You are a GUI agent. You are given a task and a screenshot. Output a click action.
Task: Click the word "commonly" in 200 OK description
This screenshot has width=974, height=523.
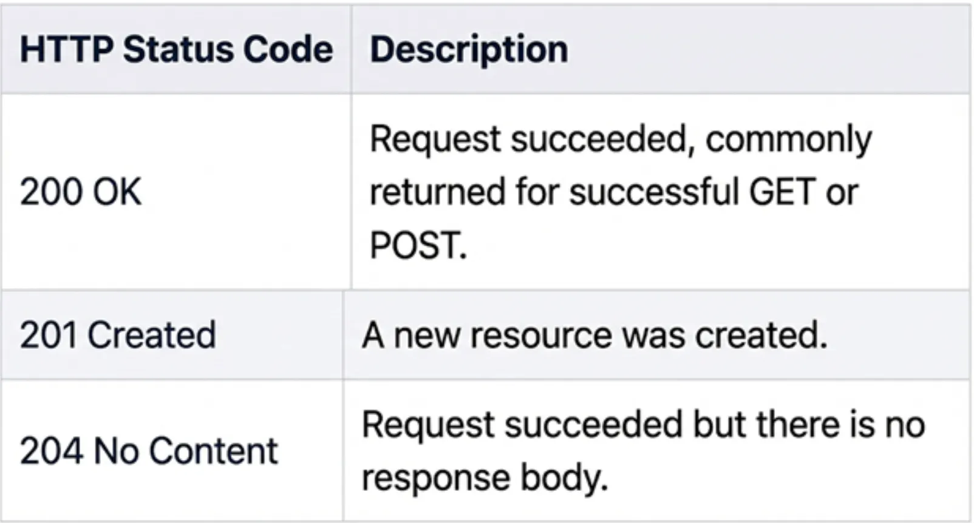[x=788, y=140]
